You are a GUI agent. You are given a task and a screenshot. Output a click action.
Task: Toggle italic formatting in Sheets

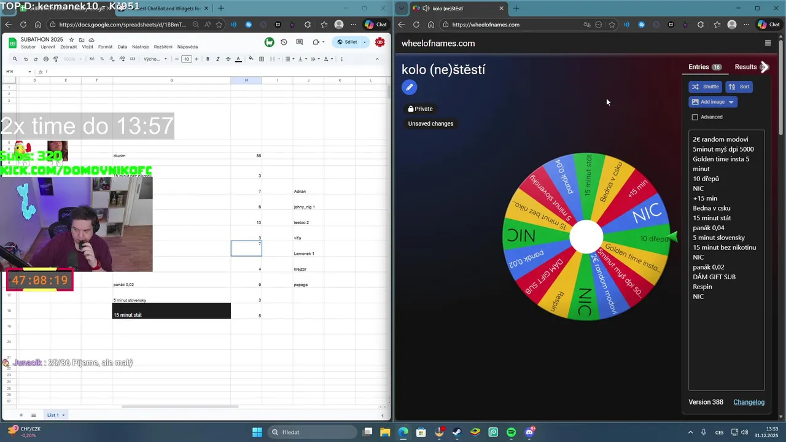click(x=217, y=59)
